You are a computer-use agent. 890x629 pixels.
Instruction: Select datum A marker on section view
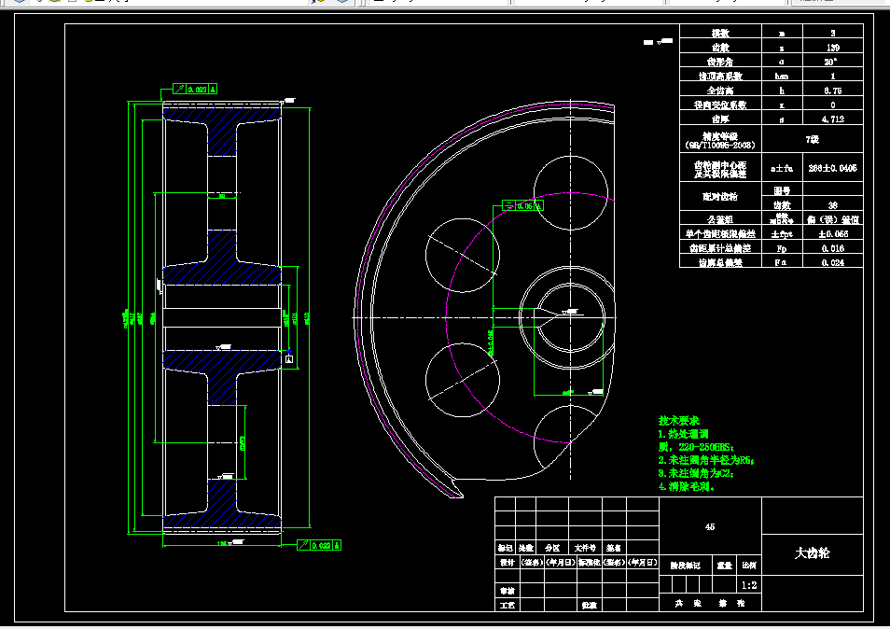click(x=289, y=358)
